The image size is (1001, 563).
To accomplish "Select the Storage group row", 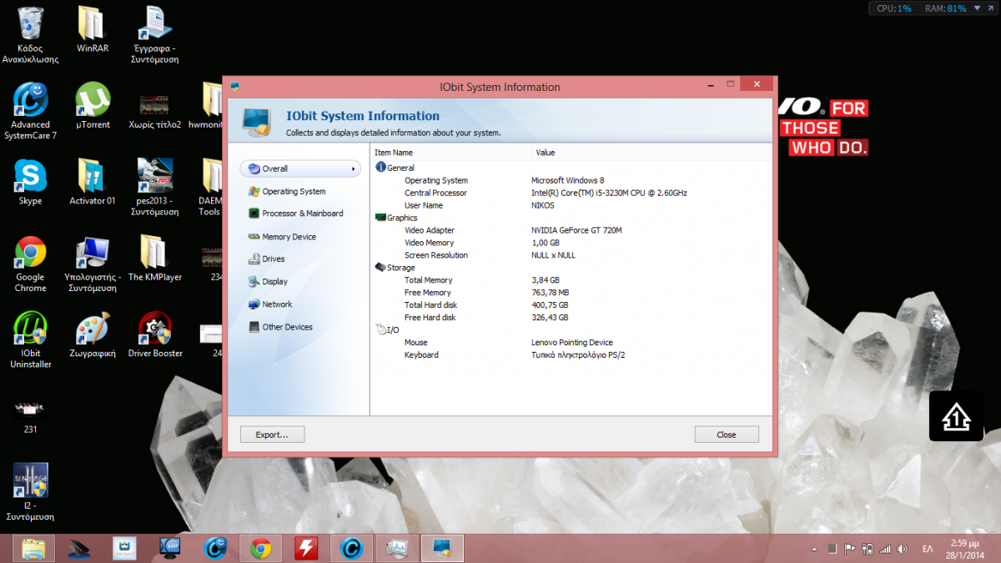I will click(x=395, y=268).
